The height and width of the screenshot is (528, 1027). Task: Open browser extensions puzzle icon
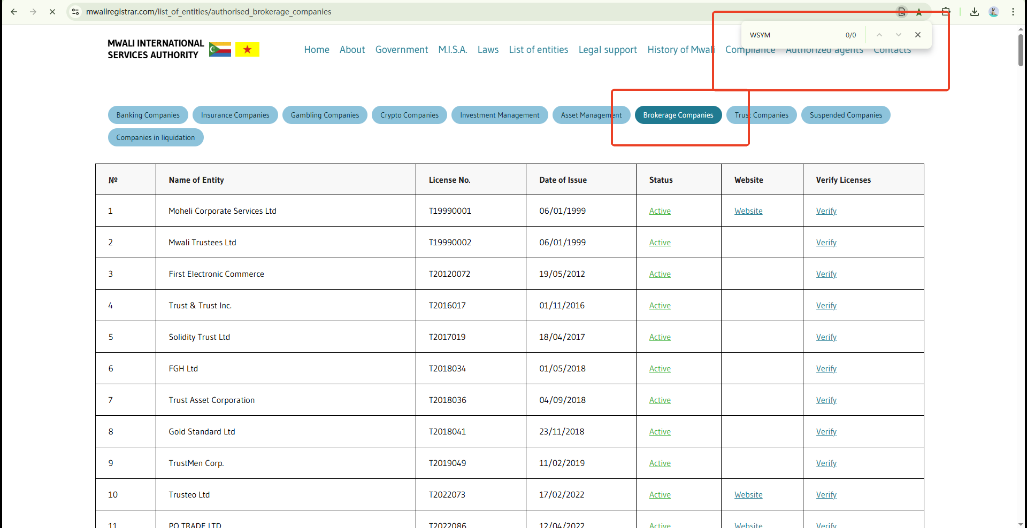(x=946, y=12)
